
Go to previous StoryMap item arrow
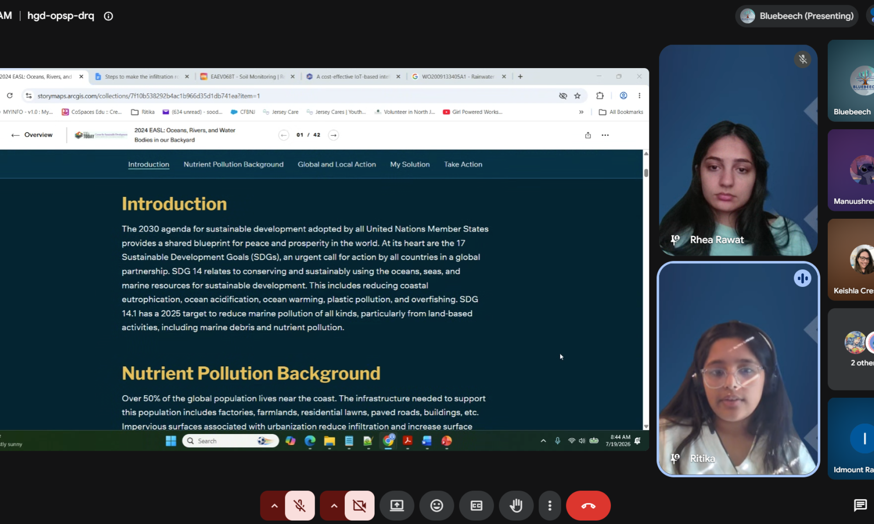point(284,135)
